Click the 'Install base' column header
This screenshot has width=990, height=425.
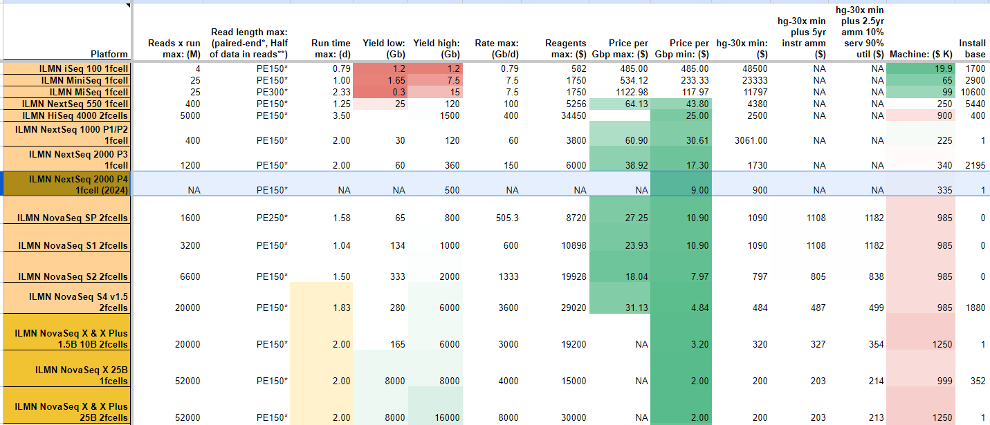pos(972,32)
